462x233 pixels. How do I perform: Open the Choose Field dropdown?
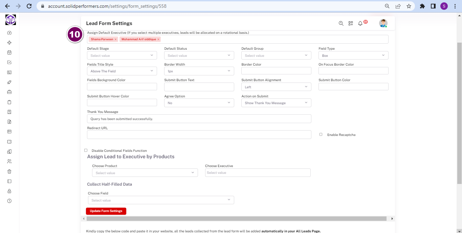tap(161, 200)
